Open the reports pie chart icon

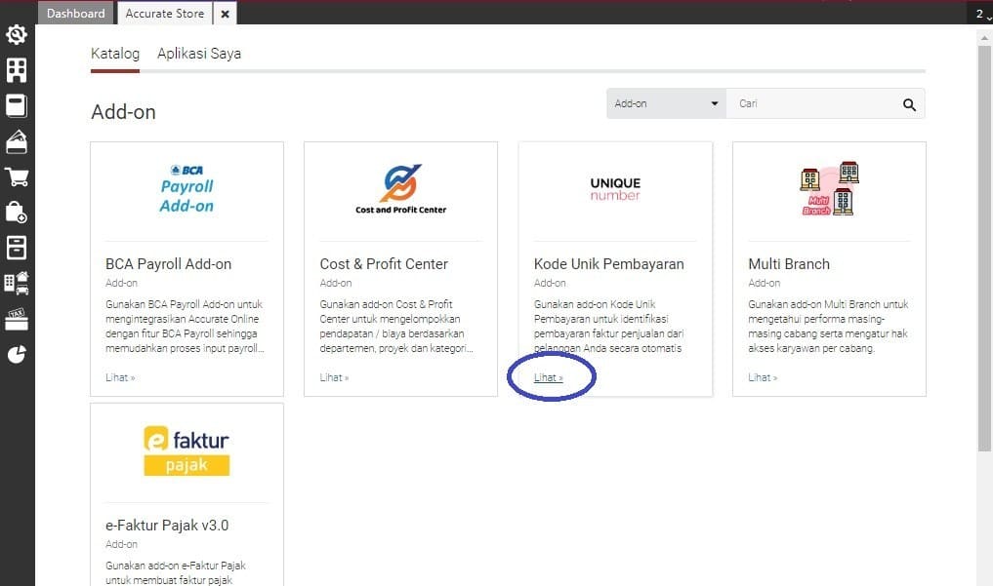[x=17, y=354]
